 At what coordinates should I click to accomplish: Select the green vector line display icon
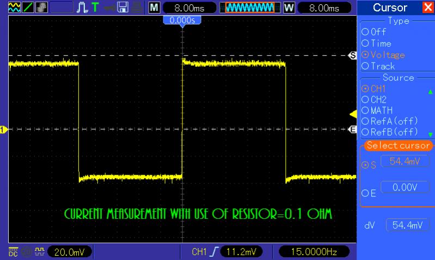coord(28,7)
